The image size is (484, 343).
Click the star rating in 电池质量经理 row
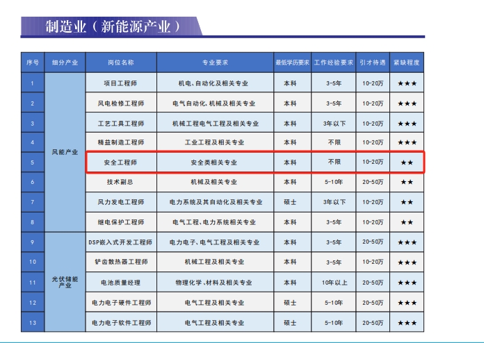(x=407, y=283)
